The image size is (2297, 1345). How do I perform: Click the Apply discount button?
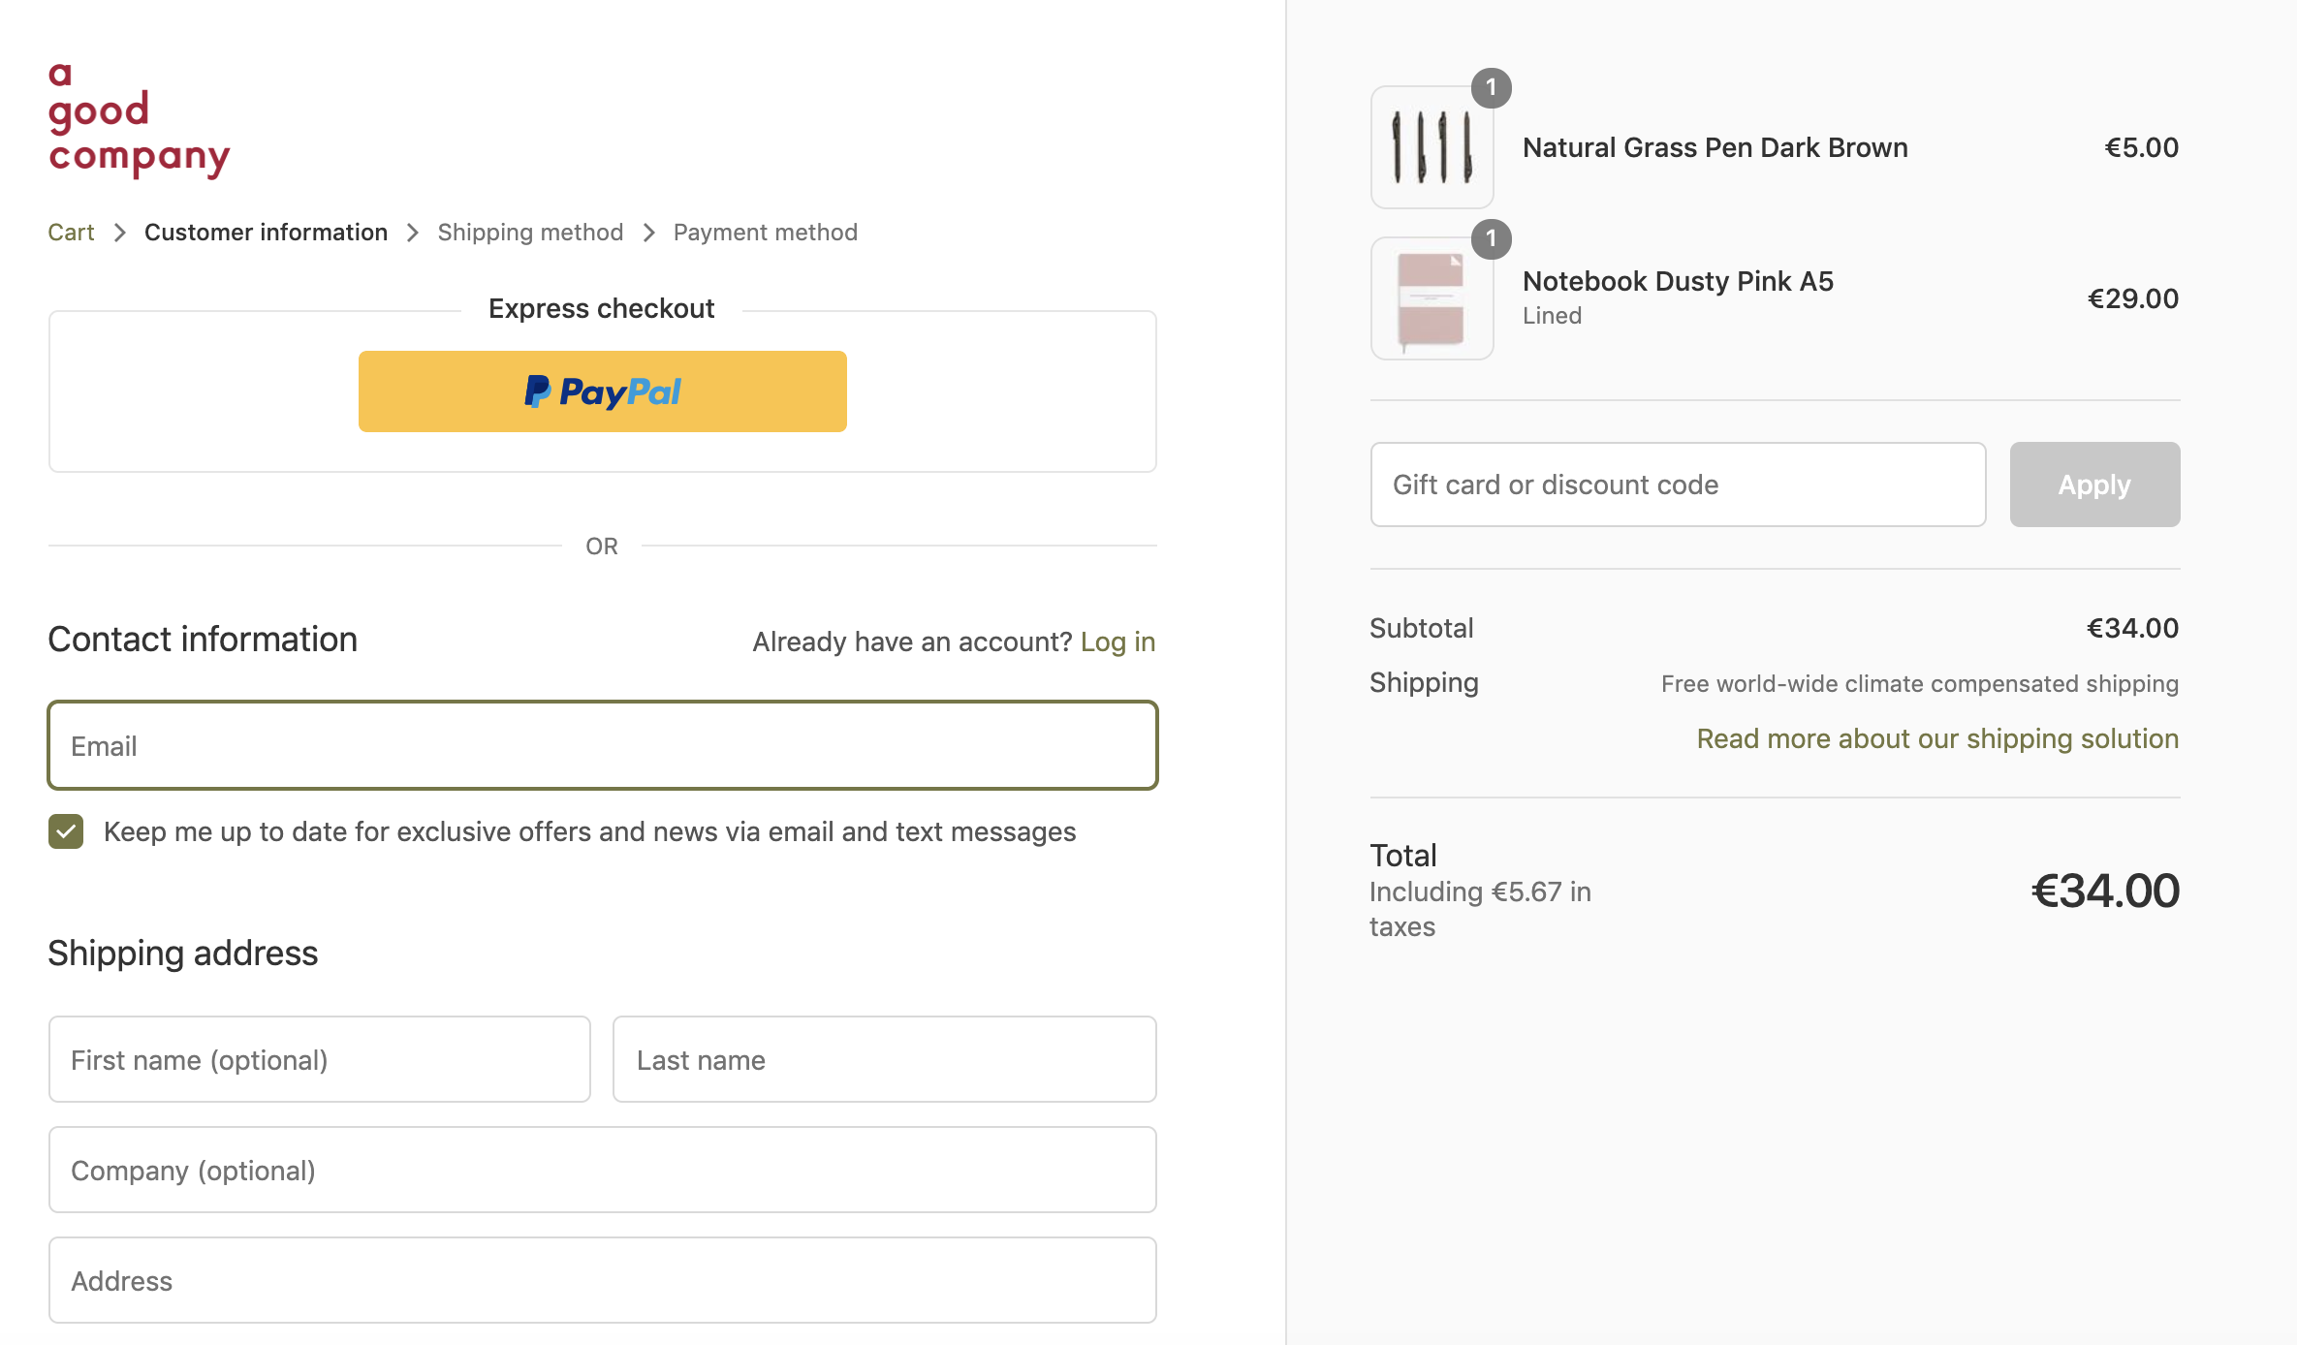click(2094, 485)
